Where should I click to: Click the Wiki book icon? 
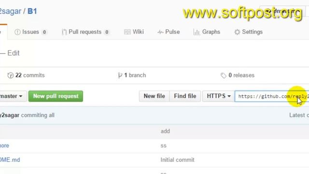pos(127,32)
